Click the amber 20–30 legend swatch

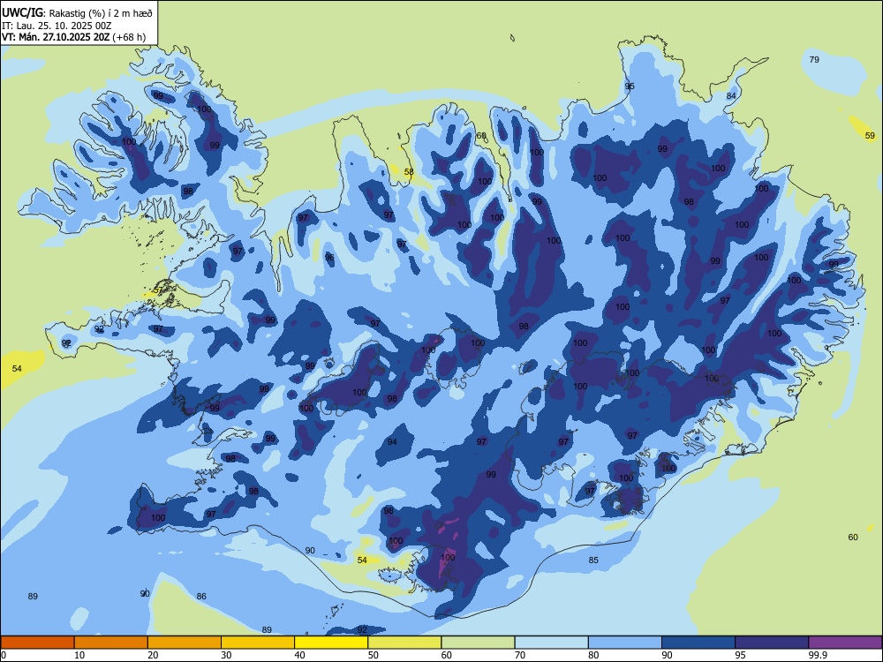185,643
